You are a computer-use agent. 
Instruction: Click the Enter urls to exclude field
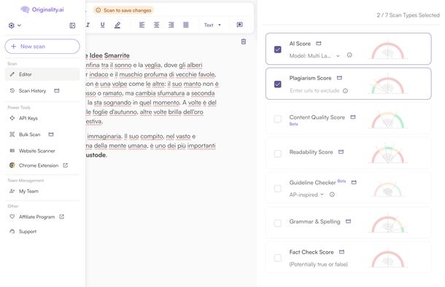tap(314, 90)
